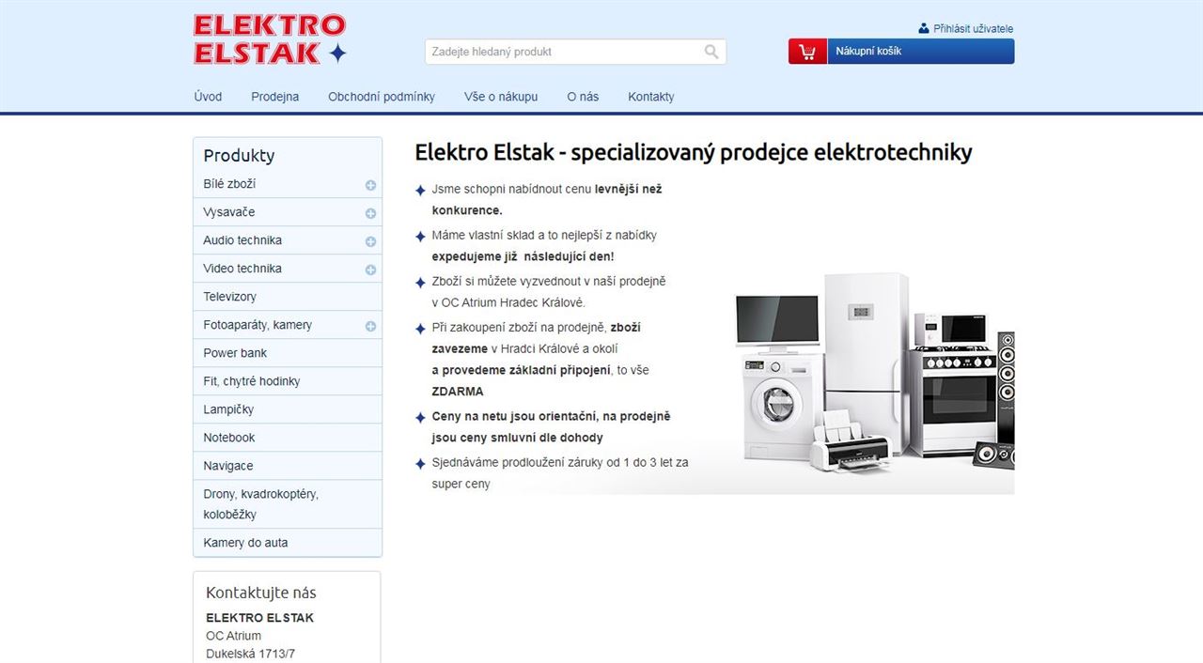Open Obchodní podmínky page
The width and height of the screenshot is (1203, 663).
tap(382, 97)
